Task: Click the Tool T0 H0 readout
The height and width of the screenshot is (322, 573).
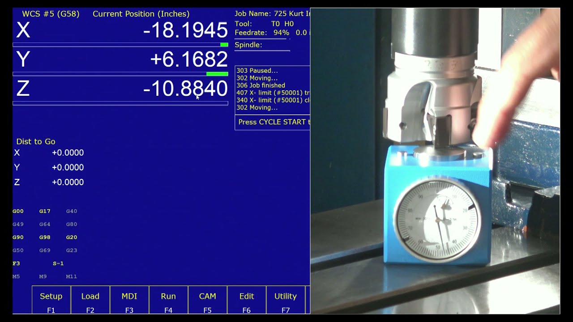Action: pos(264,24)
